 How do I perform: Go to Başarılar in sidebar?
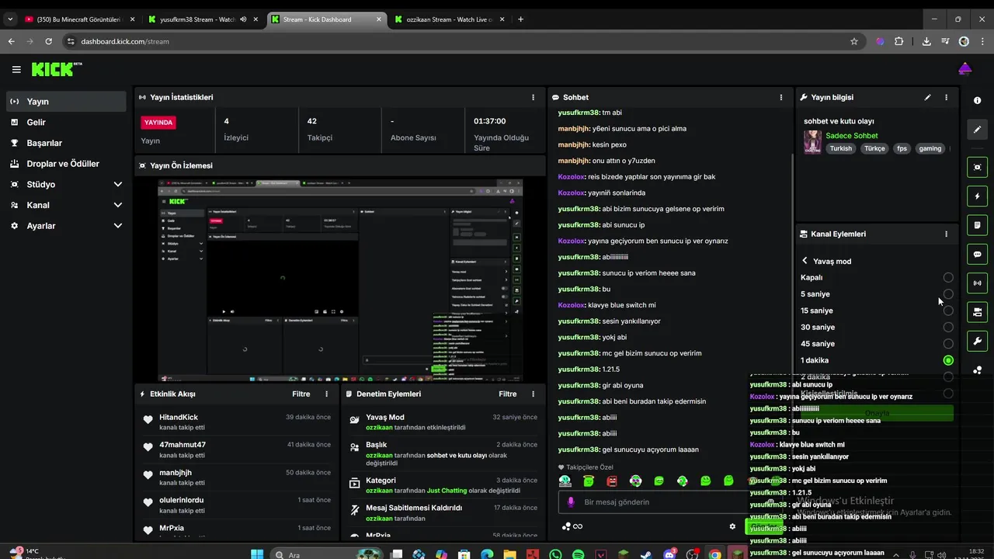point(66,143)
